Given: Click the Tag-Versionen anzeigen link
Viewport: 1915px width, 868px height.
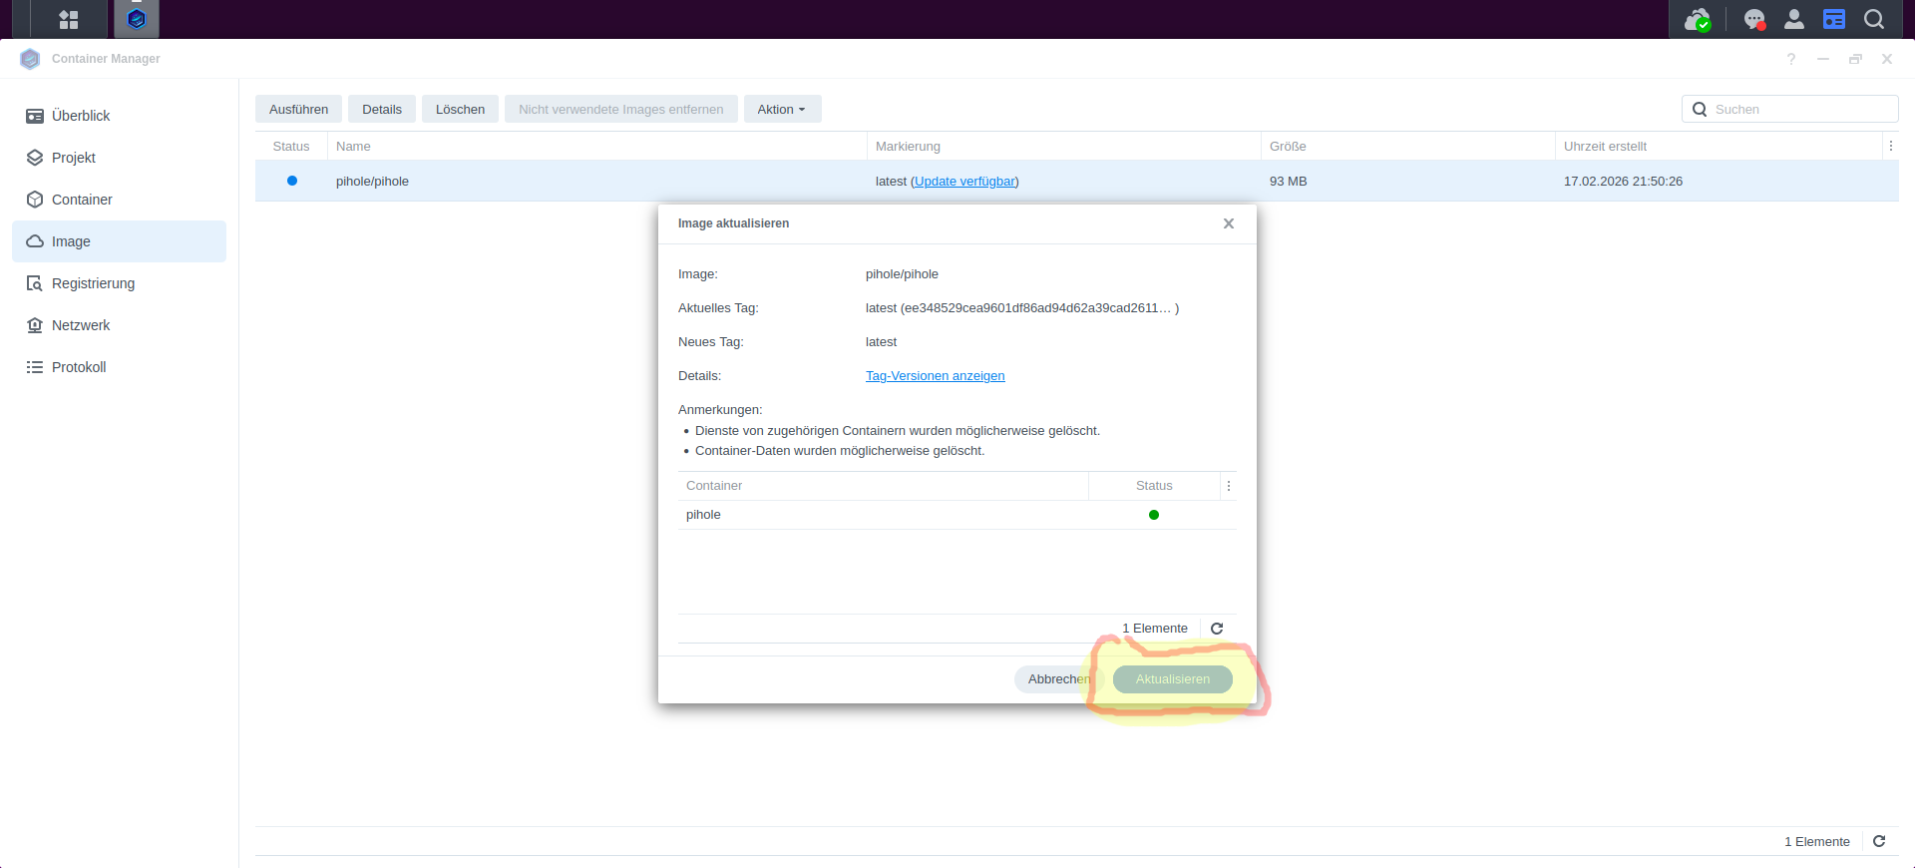Looking at the screenshot, I should coord(935,376).
